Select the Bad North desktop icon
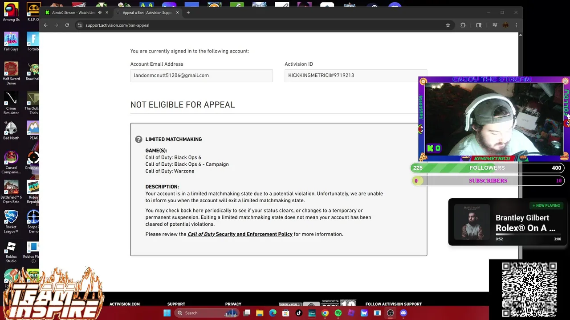The width and height of the screenshot is (570, 320). pos(11,131)
